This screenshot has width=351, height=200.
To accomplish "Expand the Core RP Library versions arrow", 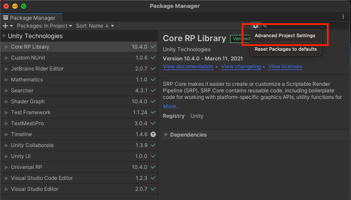I will (x=6, y=47).
